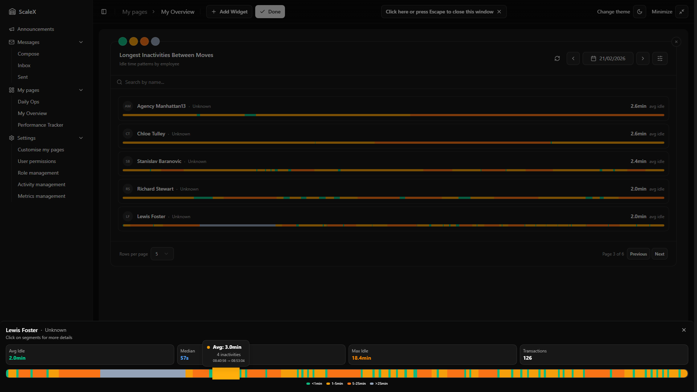The width and height of the screenshot is (697, 392).
Task: Close the Lewis Foster details panel
Action: (x=684, y=330)
